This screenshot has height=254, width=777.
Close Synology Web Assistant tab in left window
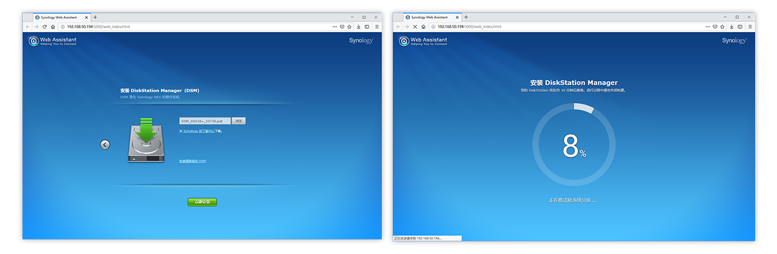(x=86, y=17)
